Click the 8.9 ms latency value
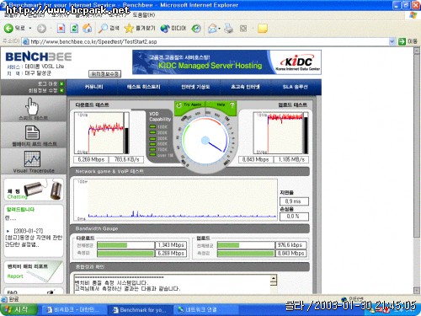Viewport: 421px width, 316px height. click(294, 201)
